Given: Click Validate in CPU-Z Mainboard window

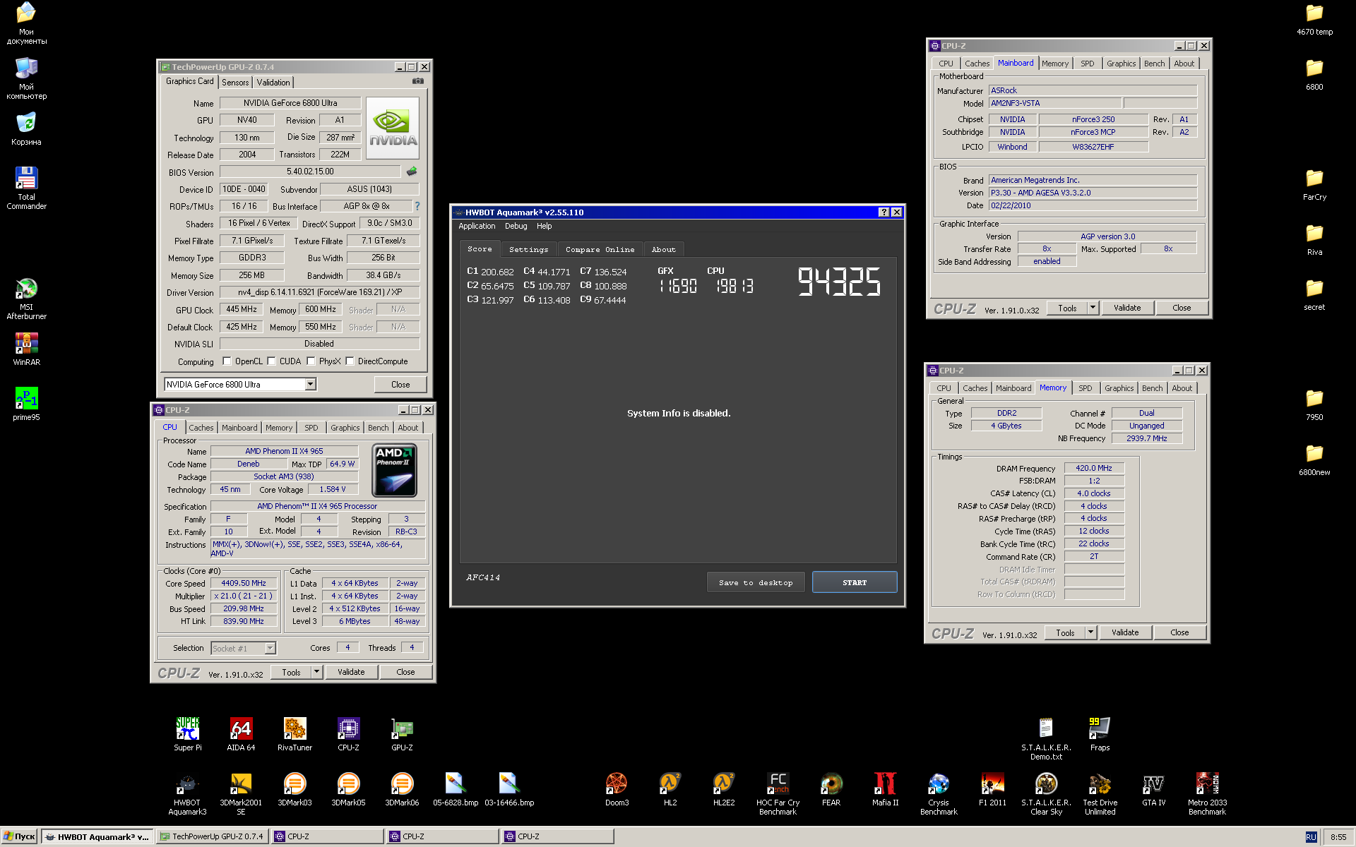Looking at the screenshot, I should (1127, 308).
